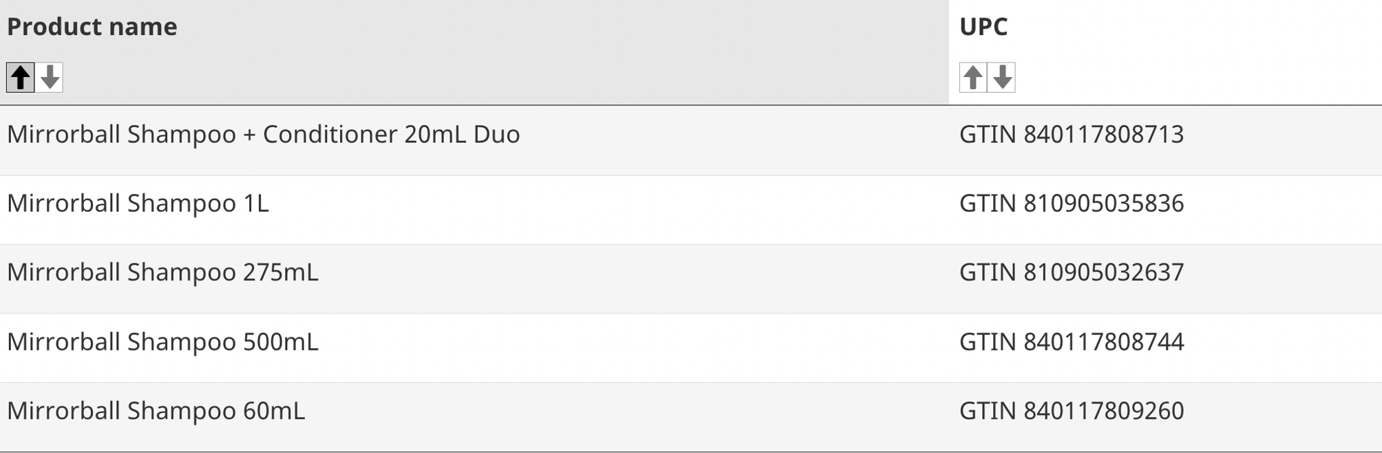Select Mirrorball Shampoo + Conditioner 20mL Duo
Image resolution: width=1382 pixels, height=453 pixels.
pos(263,134)
